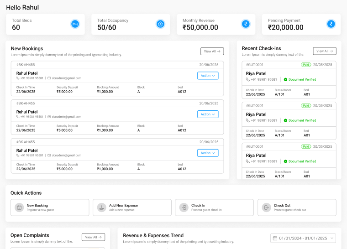Click the Total Occupancy house icon

(x=160, y=24)
